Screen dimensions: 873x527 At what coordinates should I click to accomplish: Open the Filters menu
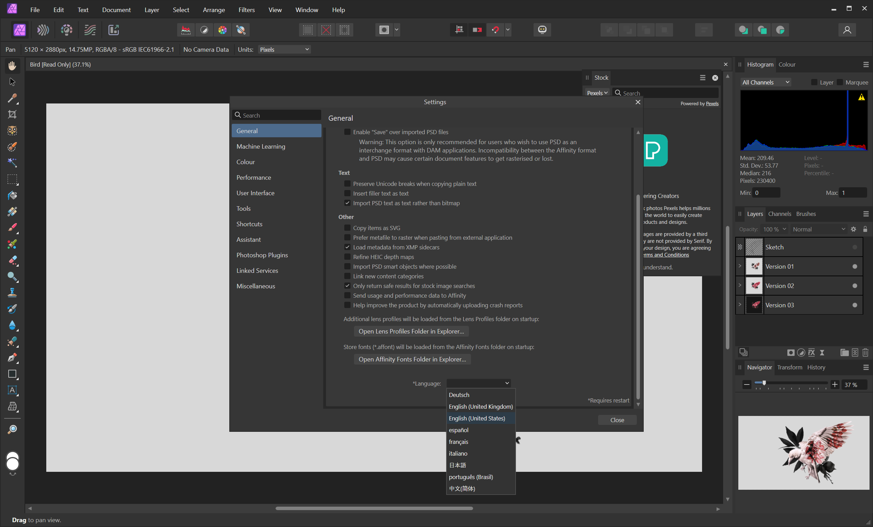click(246, 10)
